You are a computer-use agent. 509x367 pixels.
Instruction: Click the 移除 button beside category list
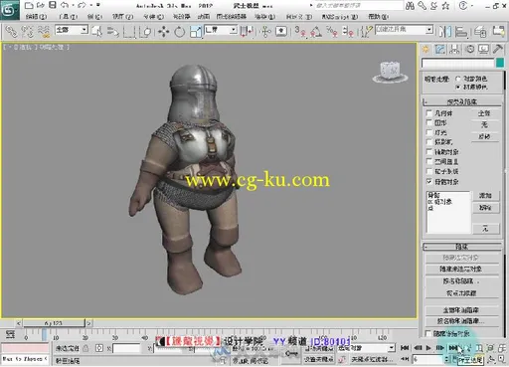click(485, 208)
